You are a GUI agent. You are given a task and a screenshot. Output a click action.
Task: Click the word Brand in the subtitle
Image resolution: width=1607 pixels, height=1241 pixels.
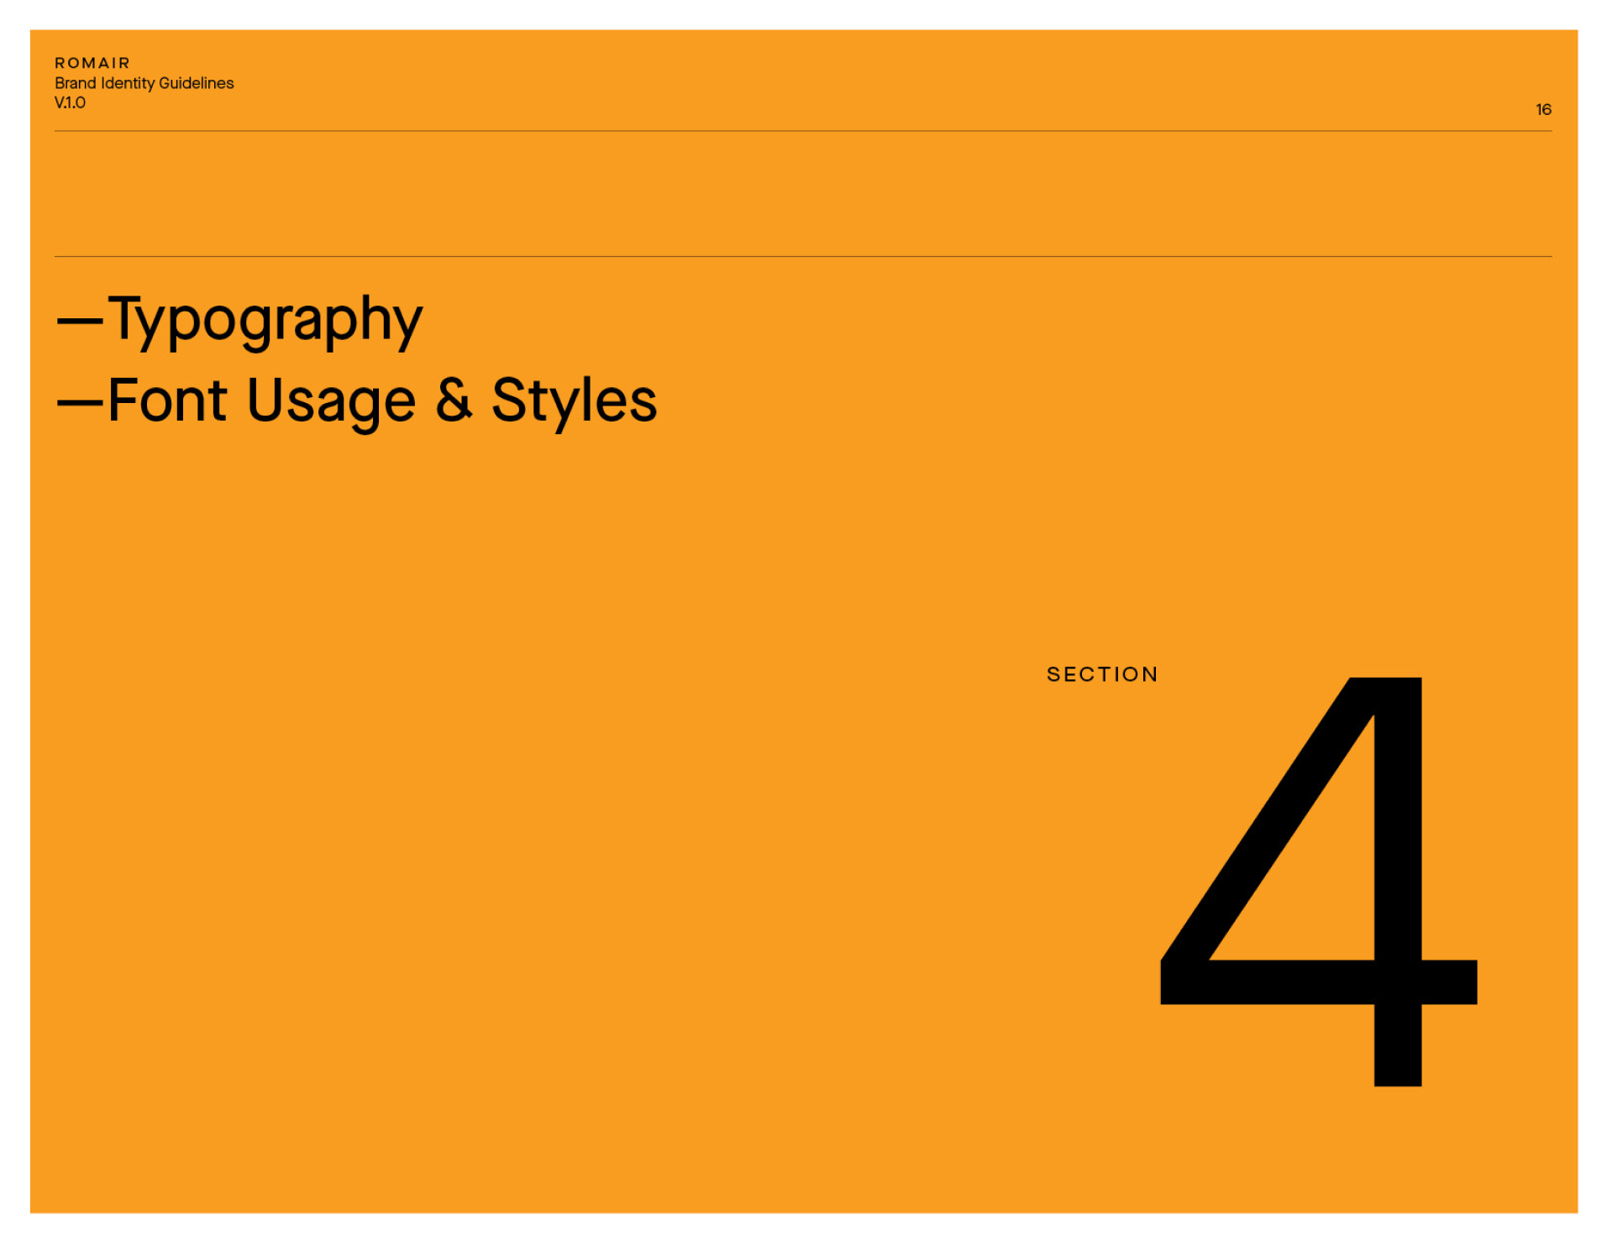(x=76, y=83)
